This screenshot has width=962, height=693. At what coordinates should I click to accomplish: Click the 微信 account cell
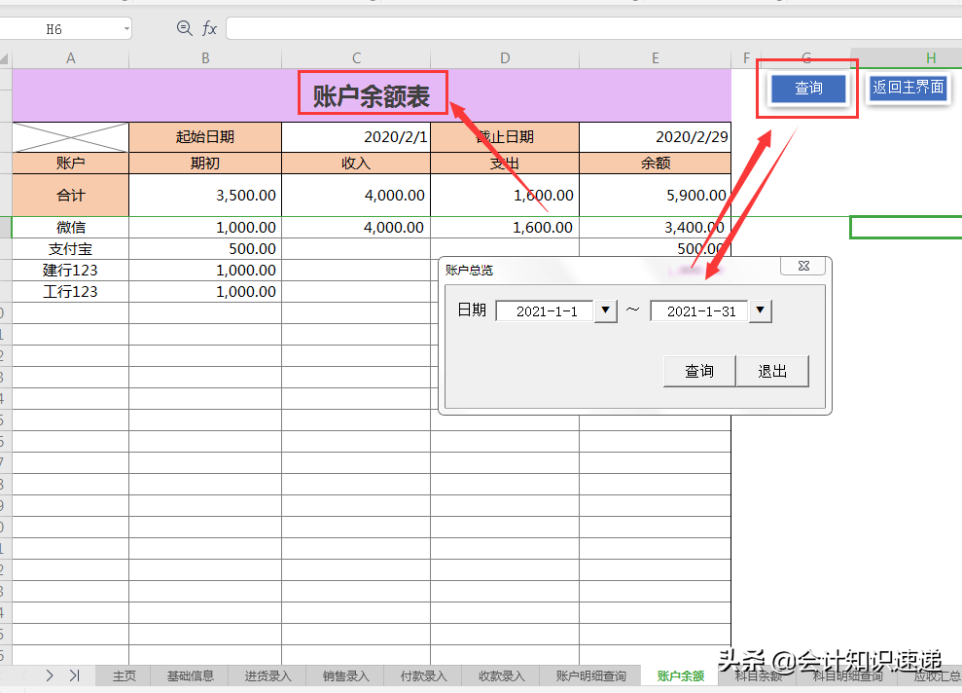pyautogui.click(x=71, y=227)
